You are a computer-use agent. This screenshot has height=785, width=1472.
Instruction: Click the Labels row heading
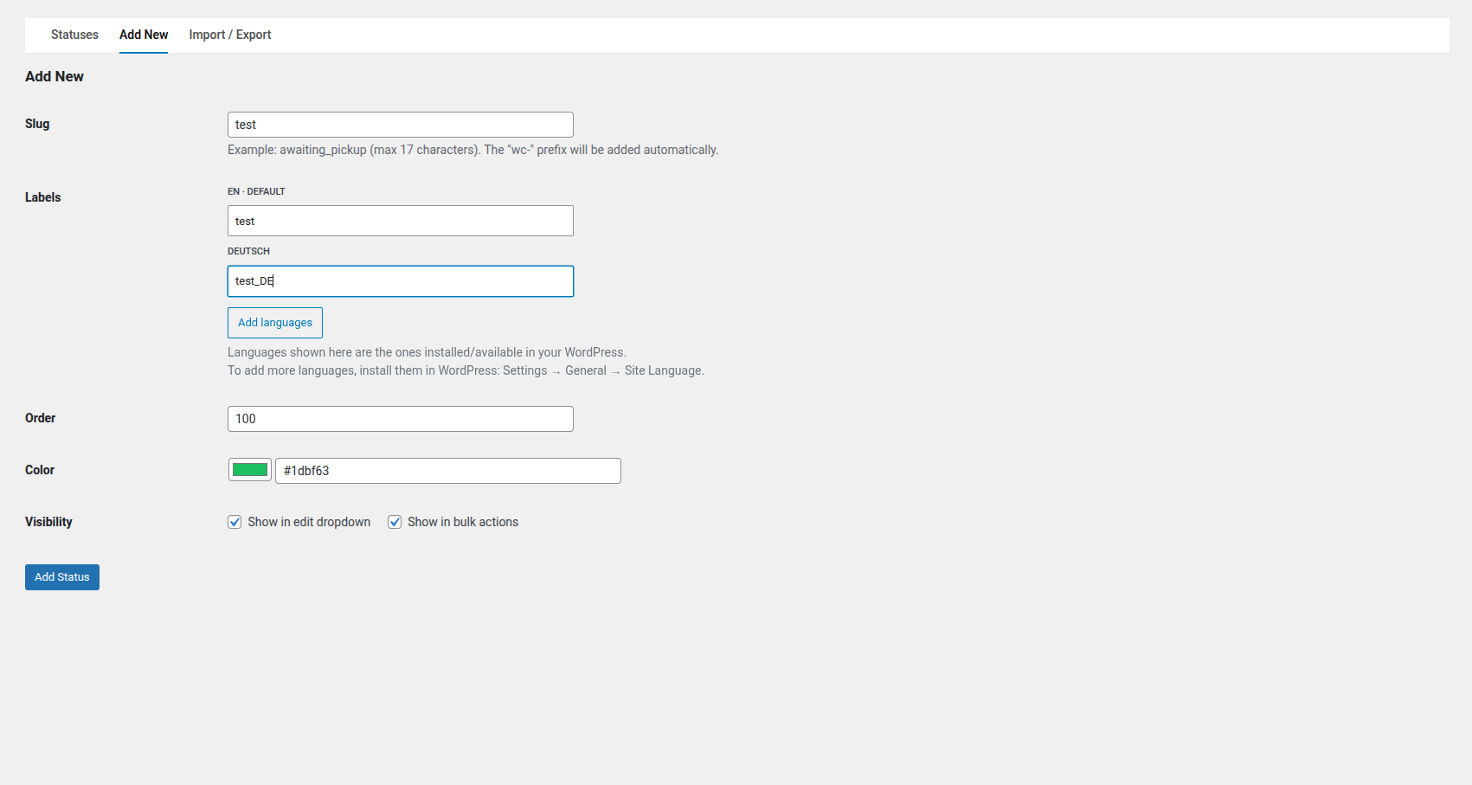point(42,197)
